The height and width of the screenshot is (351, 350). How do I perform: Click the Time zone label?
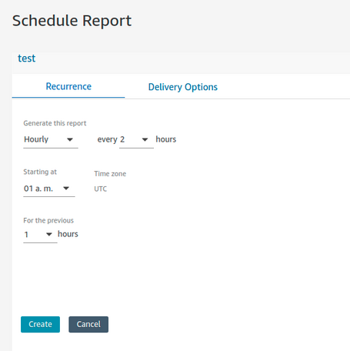coord(110,174)
